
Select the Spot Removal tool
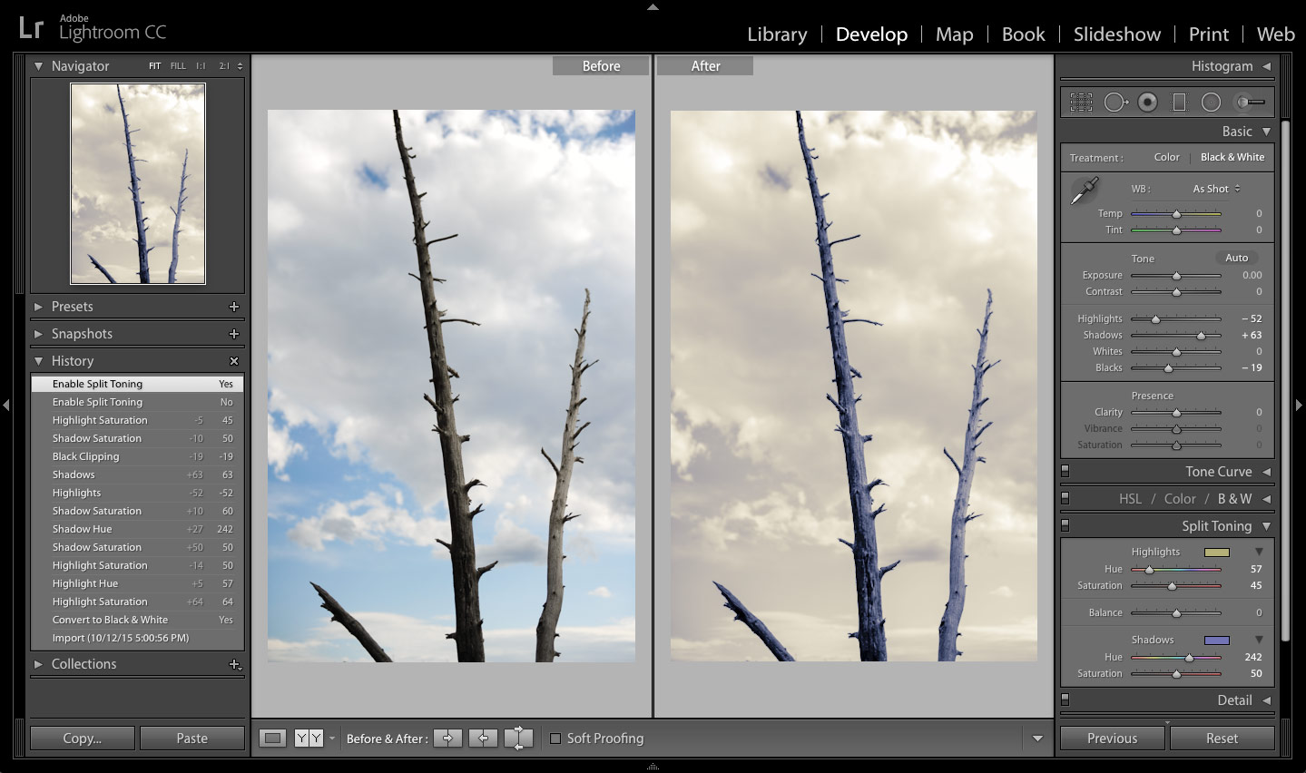click(x=1115, y=102)
